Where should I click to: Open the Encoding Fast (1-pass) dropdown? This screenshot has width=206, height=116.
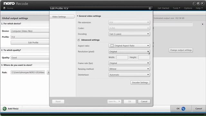129,34
